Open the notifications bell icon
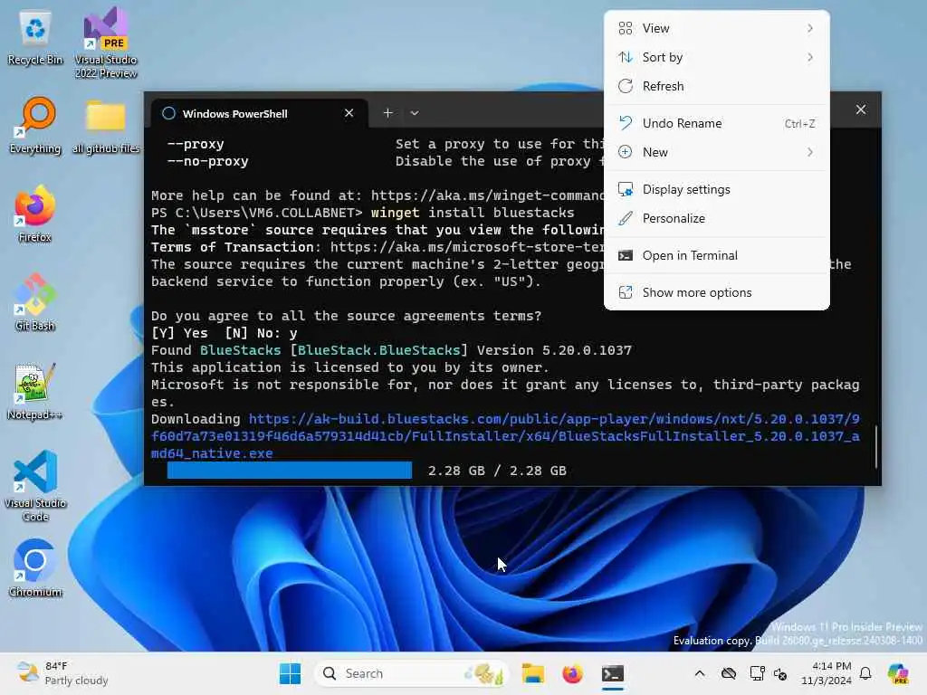This screenshot has width=927, height=695. point(865,673)
